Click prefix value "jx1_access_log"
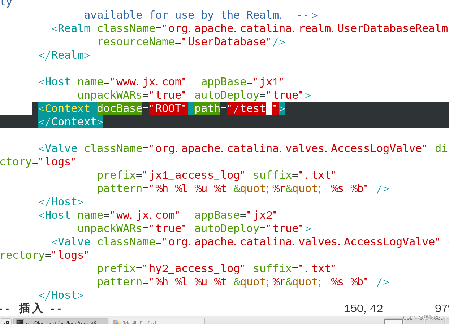Image resolution: width=449 pixels, height=324 pixels. click(194, 175)
